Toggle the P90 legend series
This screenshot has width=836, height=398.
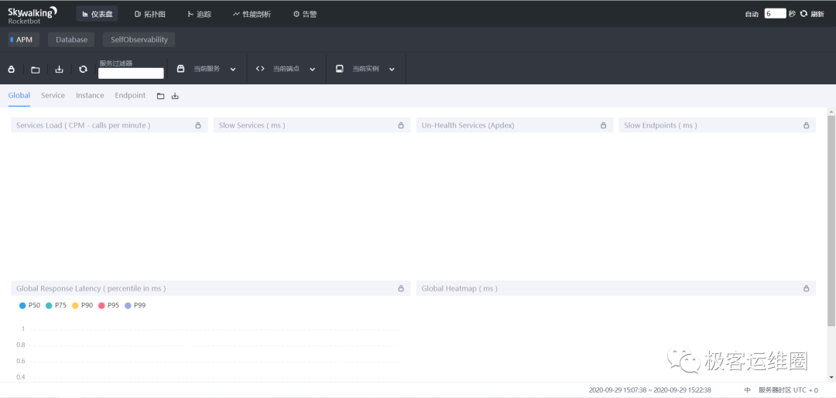82,305
